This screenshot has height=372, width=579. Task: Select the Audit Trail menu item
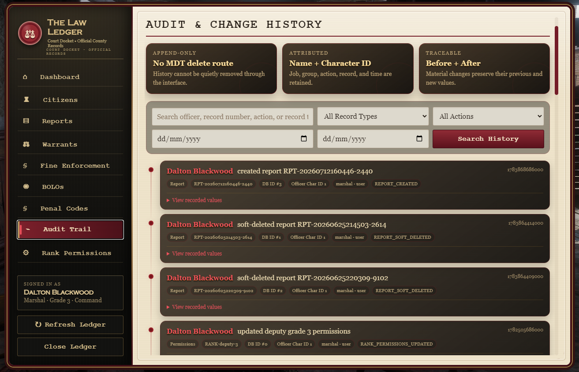(70, 229)
